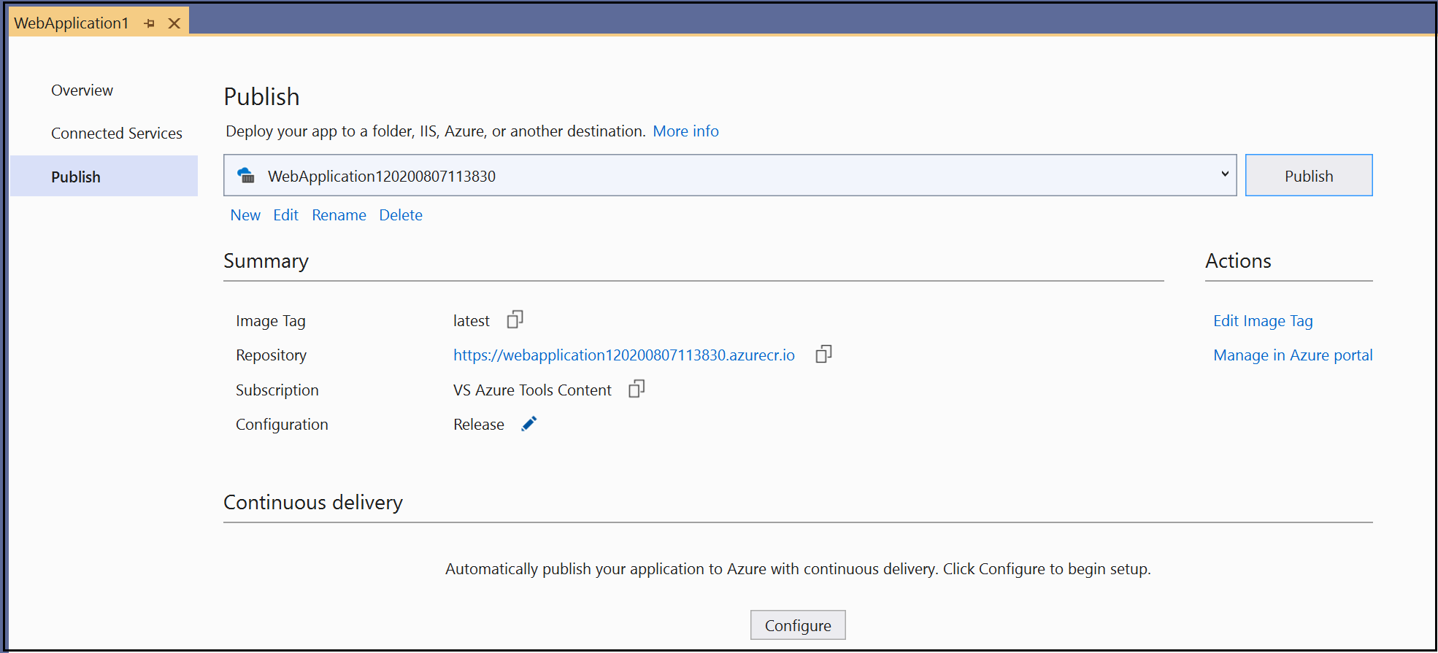Open the Connected Services section
1438x653 pixels.
pos(117,134)
